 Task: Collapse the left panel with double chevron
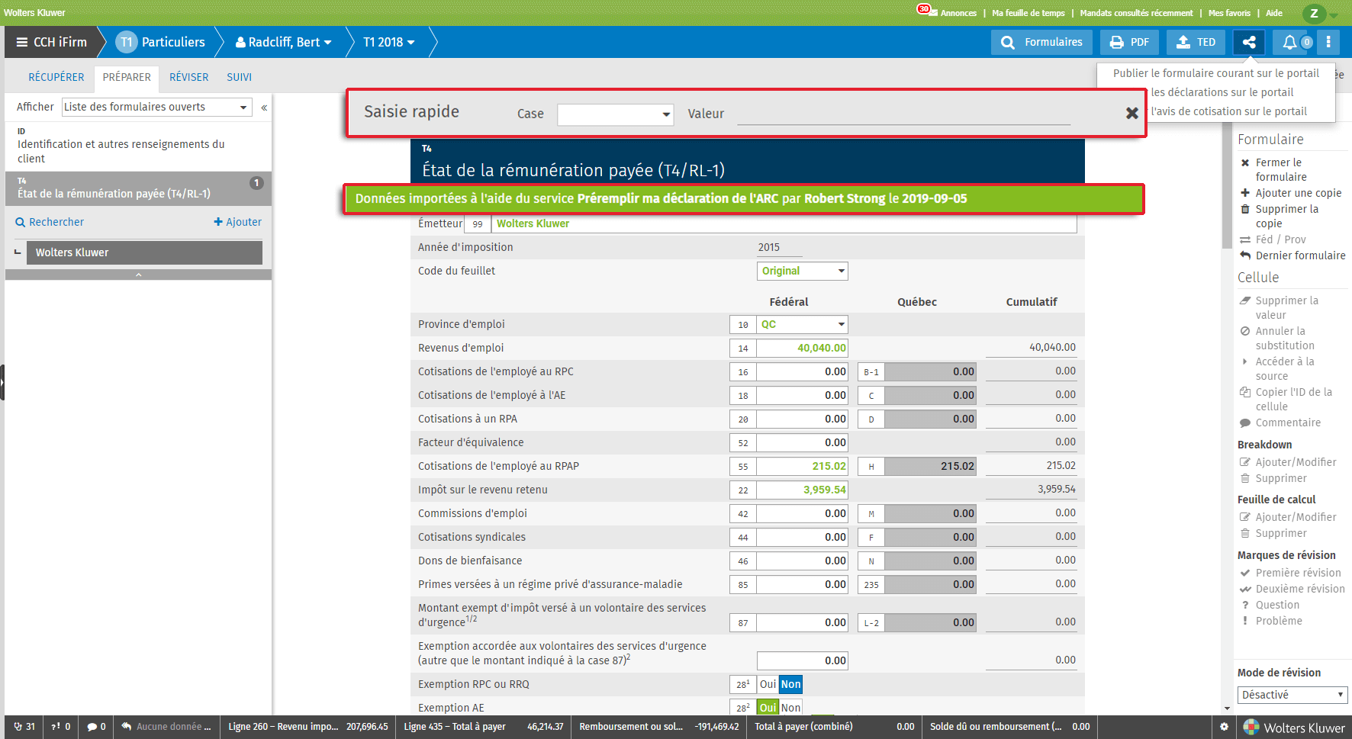point(264,108)
